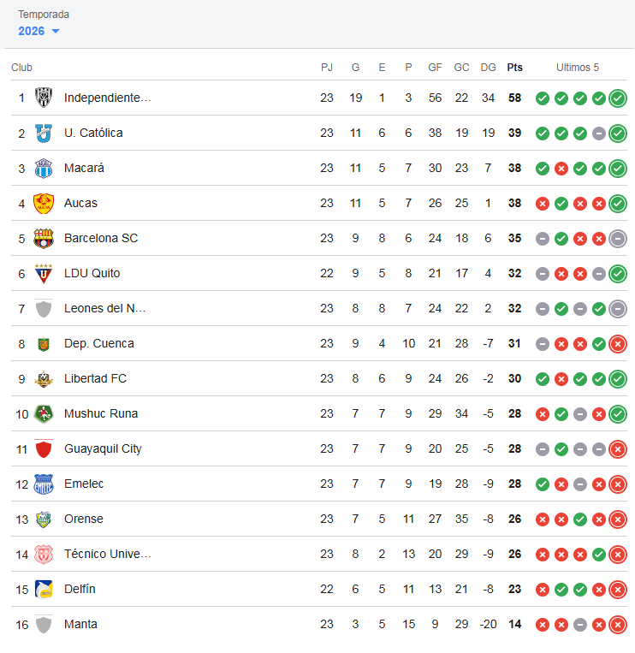This screenshot has width=635, height=653.
Task: Click Manta's latest loss result circle
Action: tap(618, 625)
